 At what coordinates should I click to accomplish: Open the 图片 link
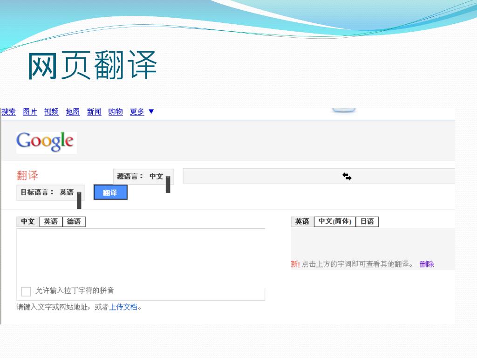pos(30,112)
